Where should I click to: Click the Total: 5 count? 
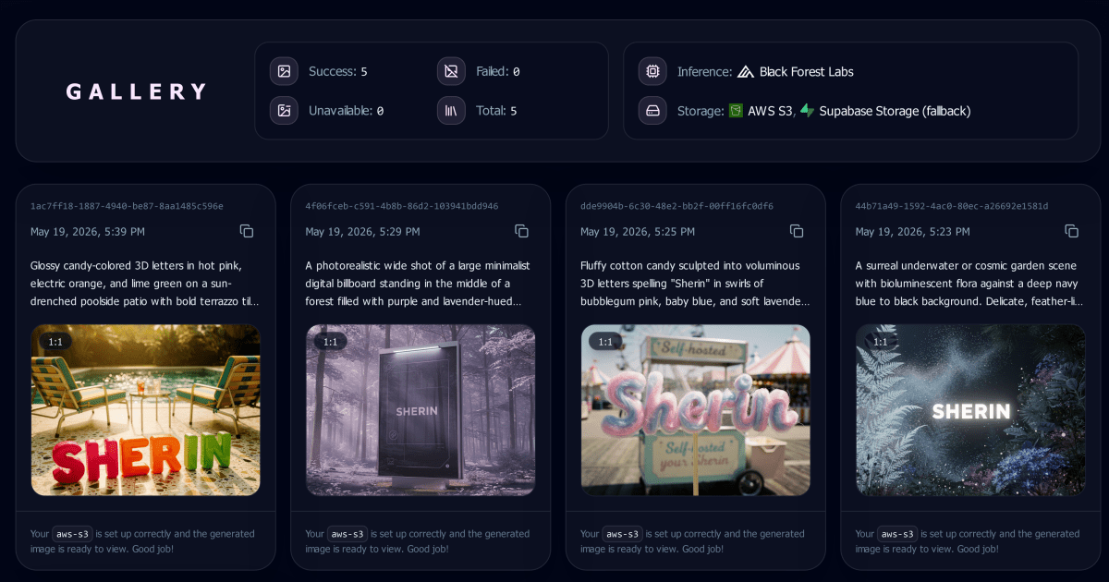(496, 111)
